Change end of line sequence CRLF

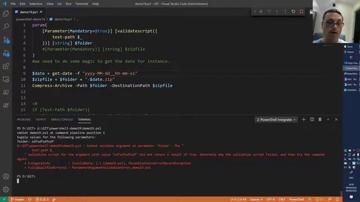(282, 200)
